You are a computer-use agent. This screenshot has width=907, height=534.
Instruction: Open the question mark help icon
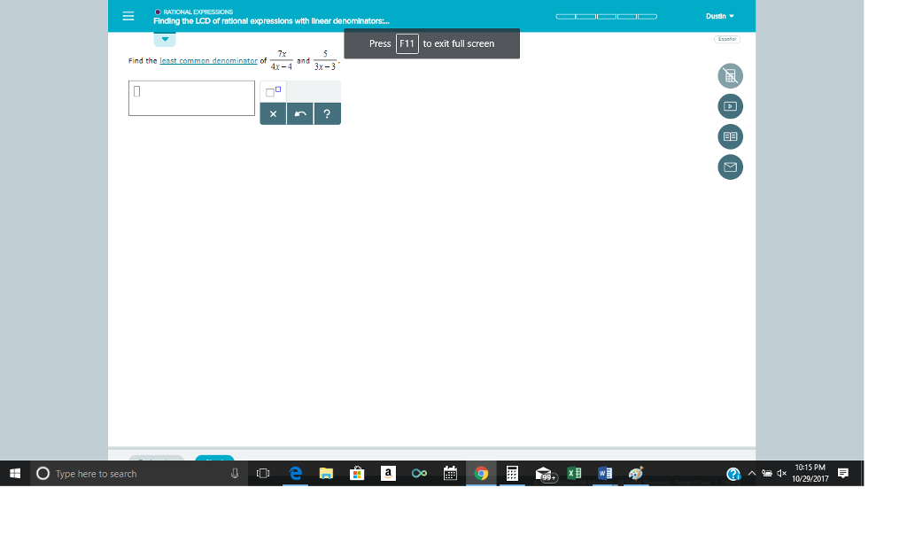click(x=327, y=113)
